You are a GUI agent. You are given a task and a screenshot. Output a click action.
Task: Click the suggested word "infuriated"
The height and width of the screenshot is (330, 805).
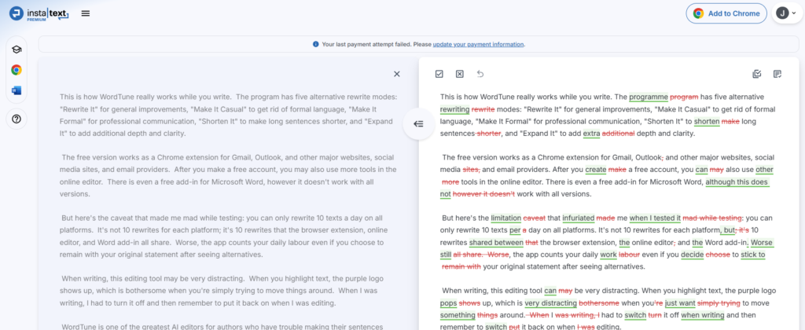(578, 218)
